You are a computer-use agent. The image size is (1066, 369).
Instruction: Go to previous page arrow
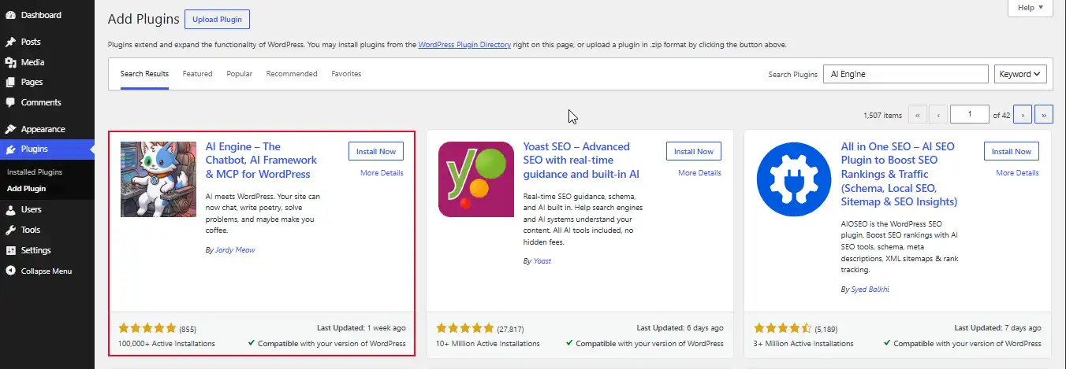click(938, 115)
